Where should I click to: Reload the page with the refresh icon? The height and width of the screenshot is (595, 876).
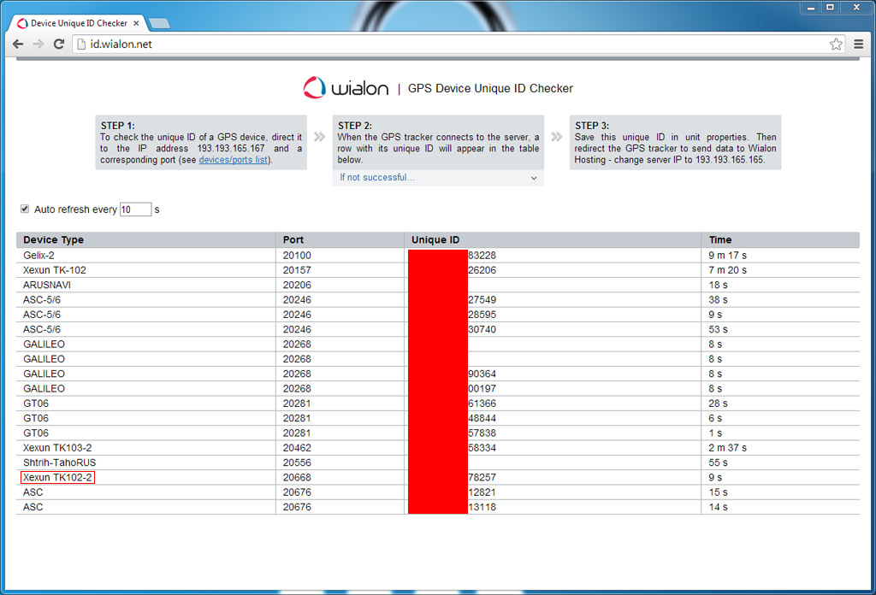point(59,44)
